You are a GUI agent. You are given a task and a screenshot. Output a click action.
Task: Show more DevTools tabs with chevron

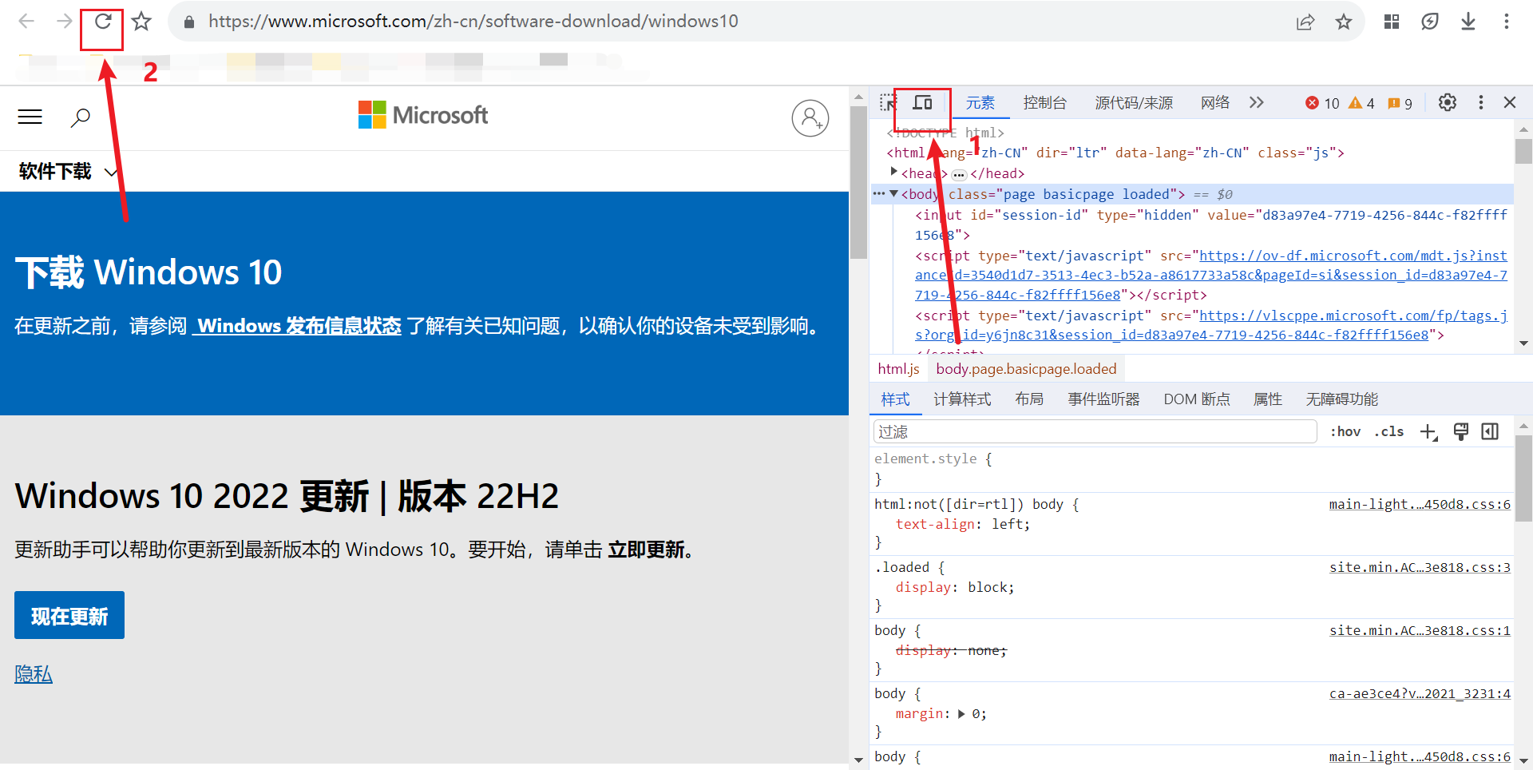click(1257, 102)
